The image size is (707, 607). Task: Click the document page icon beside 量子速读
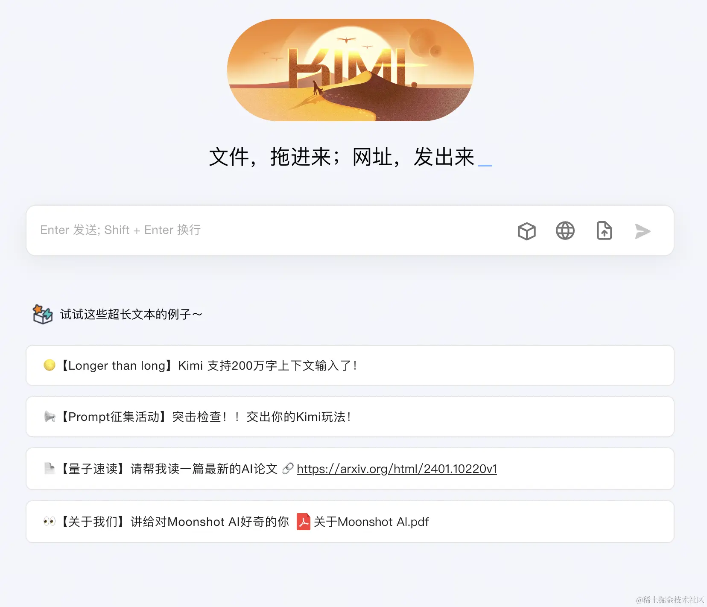click(50, 468)
